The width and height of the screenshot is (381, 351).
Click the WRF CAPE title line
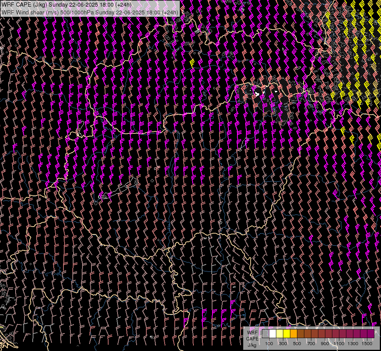[x=67, y=5]
